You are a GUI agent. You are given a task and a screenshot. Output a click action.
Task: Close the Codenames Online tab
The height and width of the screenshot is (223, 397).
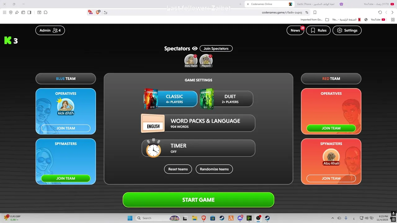click(248, 4)
